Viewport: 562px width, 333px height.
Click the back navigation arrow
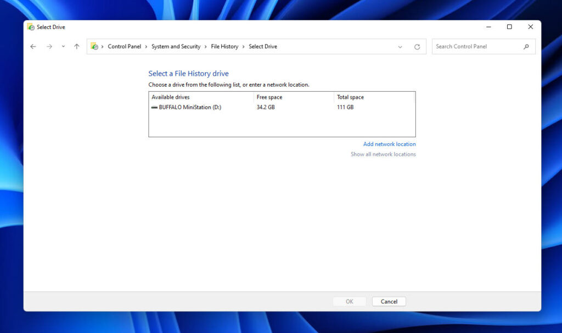point(33,47)
